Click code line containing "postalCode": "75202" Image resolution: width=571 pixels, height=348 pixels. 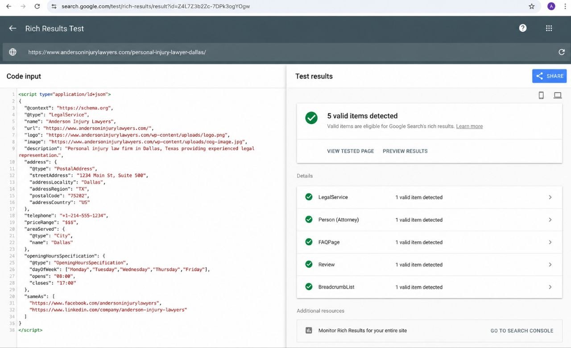click(x=59, y=195)
